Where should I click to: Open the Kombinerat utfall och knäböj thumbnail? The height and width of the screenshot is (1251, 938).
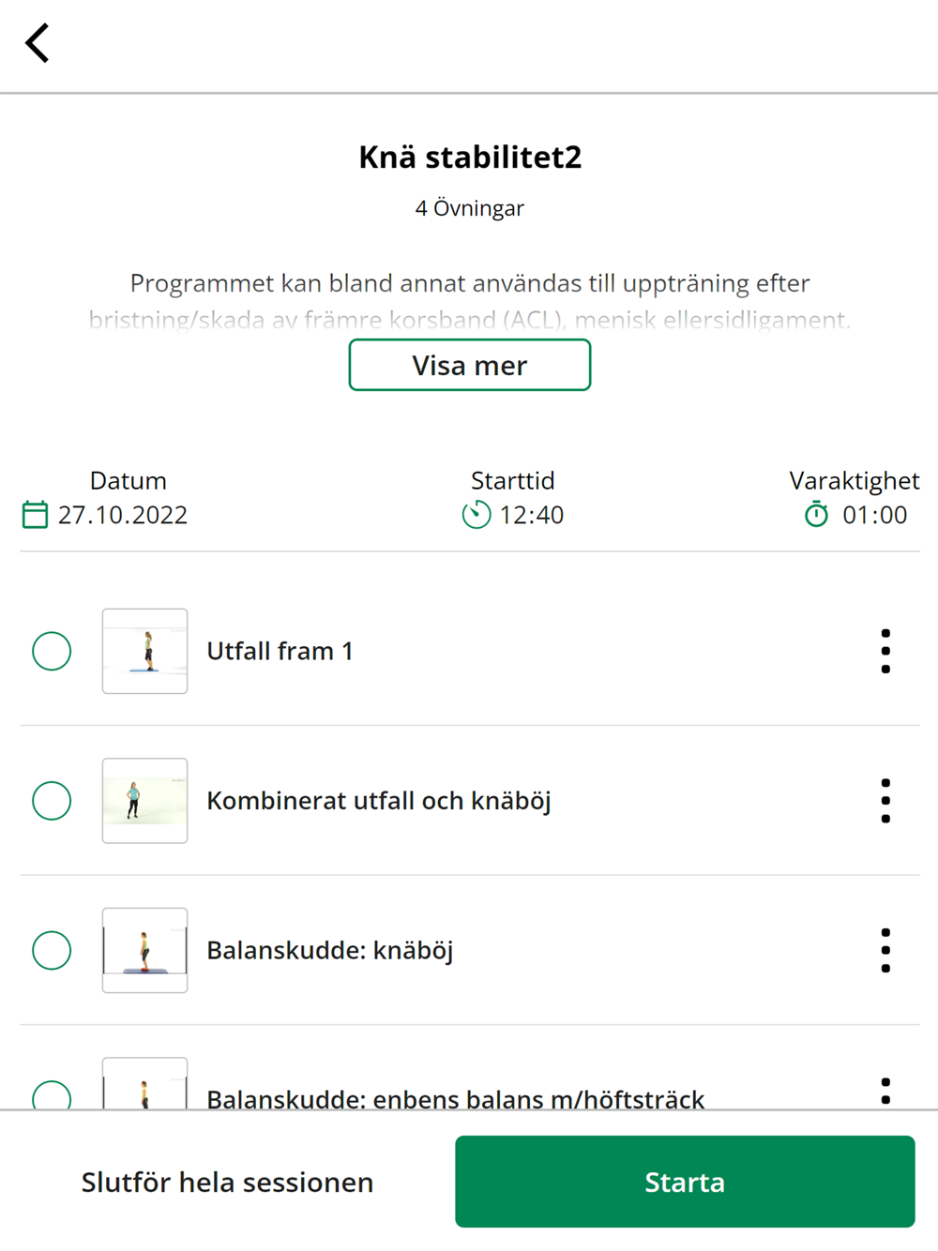[144, 801]
